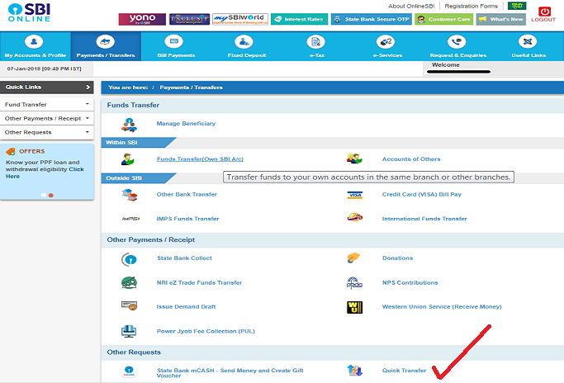Open Power Jyoti Fee Collection (PUL) link
Viewport: 564px width, 383px height.
(206, 331)
